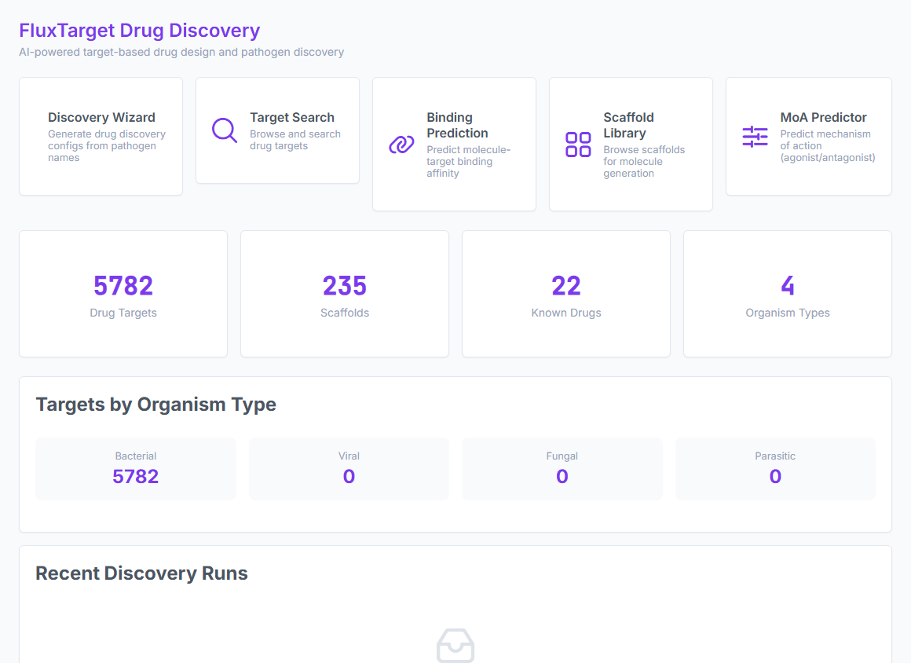
Task: Open the Scaffold Library title
Action: coord(628,125)
